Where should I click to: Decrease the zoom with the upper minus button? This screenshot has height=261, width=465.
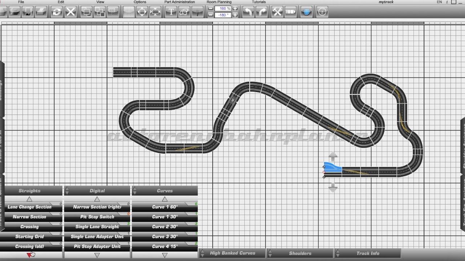coord(211,8)
